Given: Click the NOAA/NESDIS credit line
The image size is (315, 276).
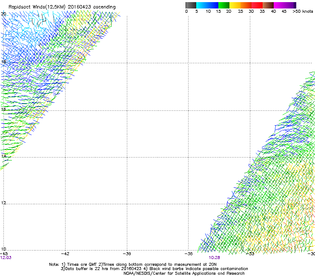Looking at the screenshot, I should pos(184,273).
